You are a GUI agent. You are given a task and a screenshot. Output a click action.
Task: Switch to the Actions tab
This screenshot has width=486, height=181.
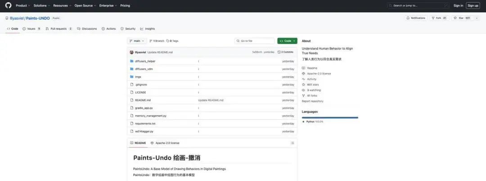point(108,29)
